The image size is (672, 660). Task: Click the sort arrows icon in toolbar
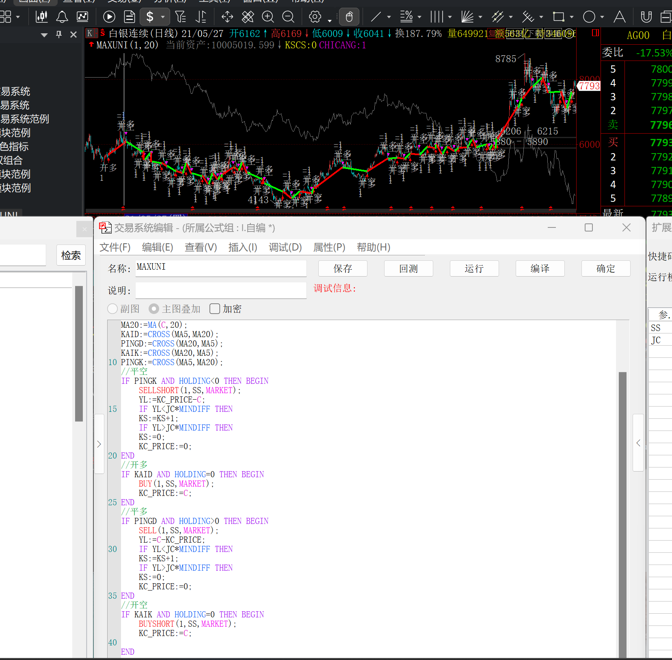click(201, 17)
